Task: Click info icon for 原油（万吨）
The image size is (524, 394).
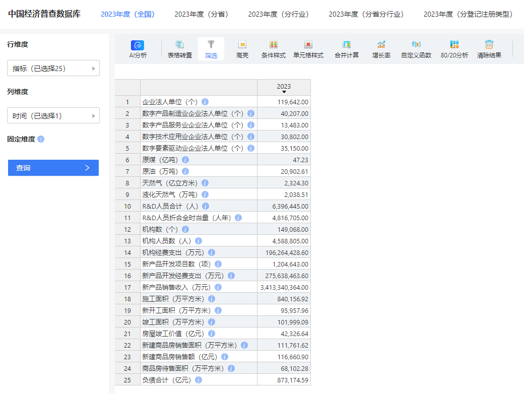Action: pyautogui.click(x=185, y=171)
